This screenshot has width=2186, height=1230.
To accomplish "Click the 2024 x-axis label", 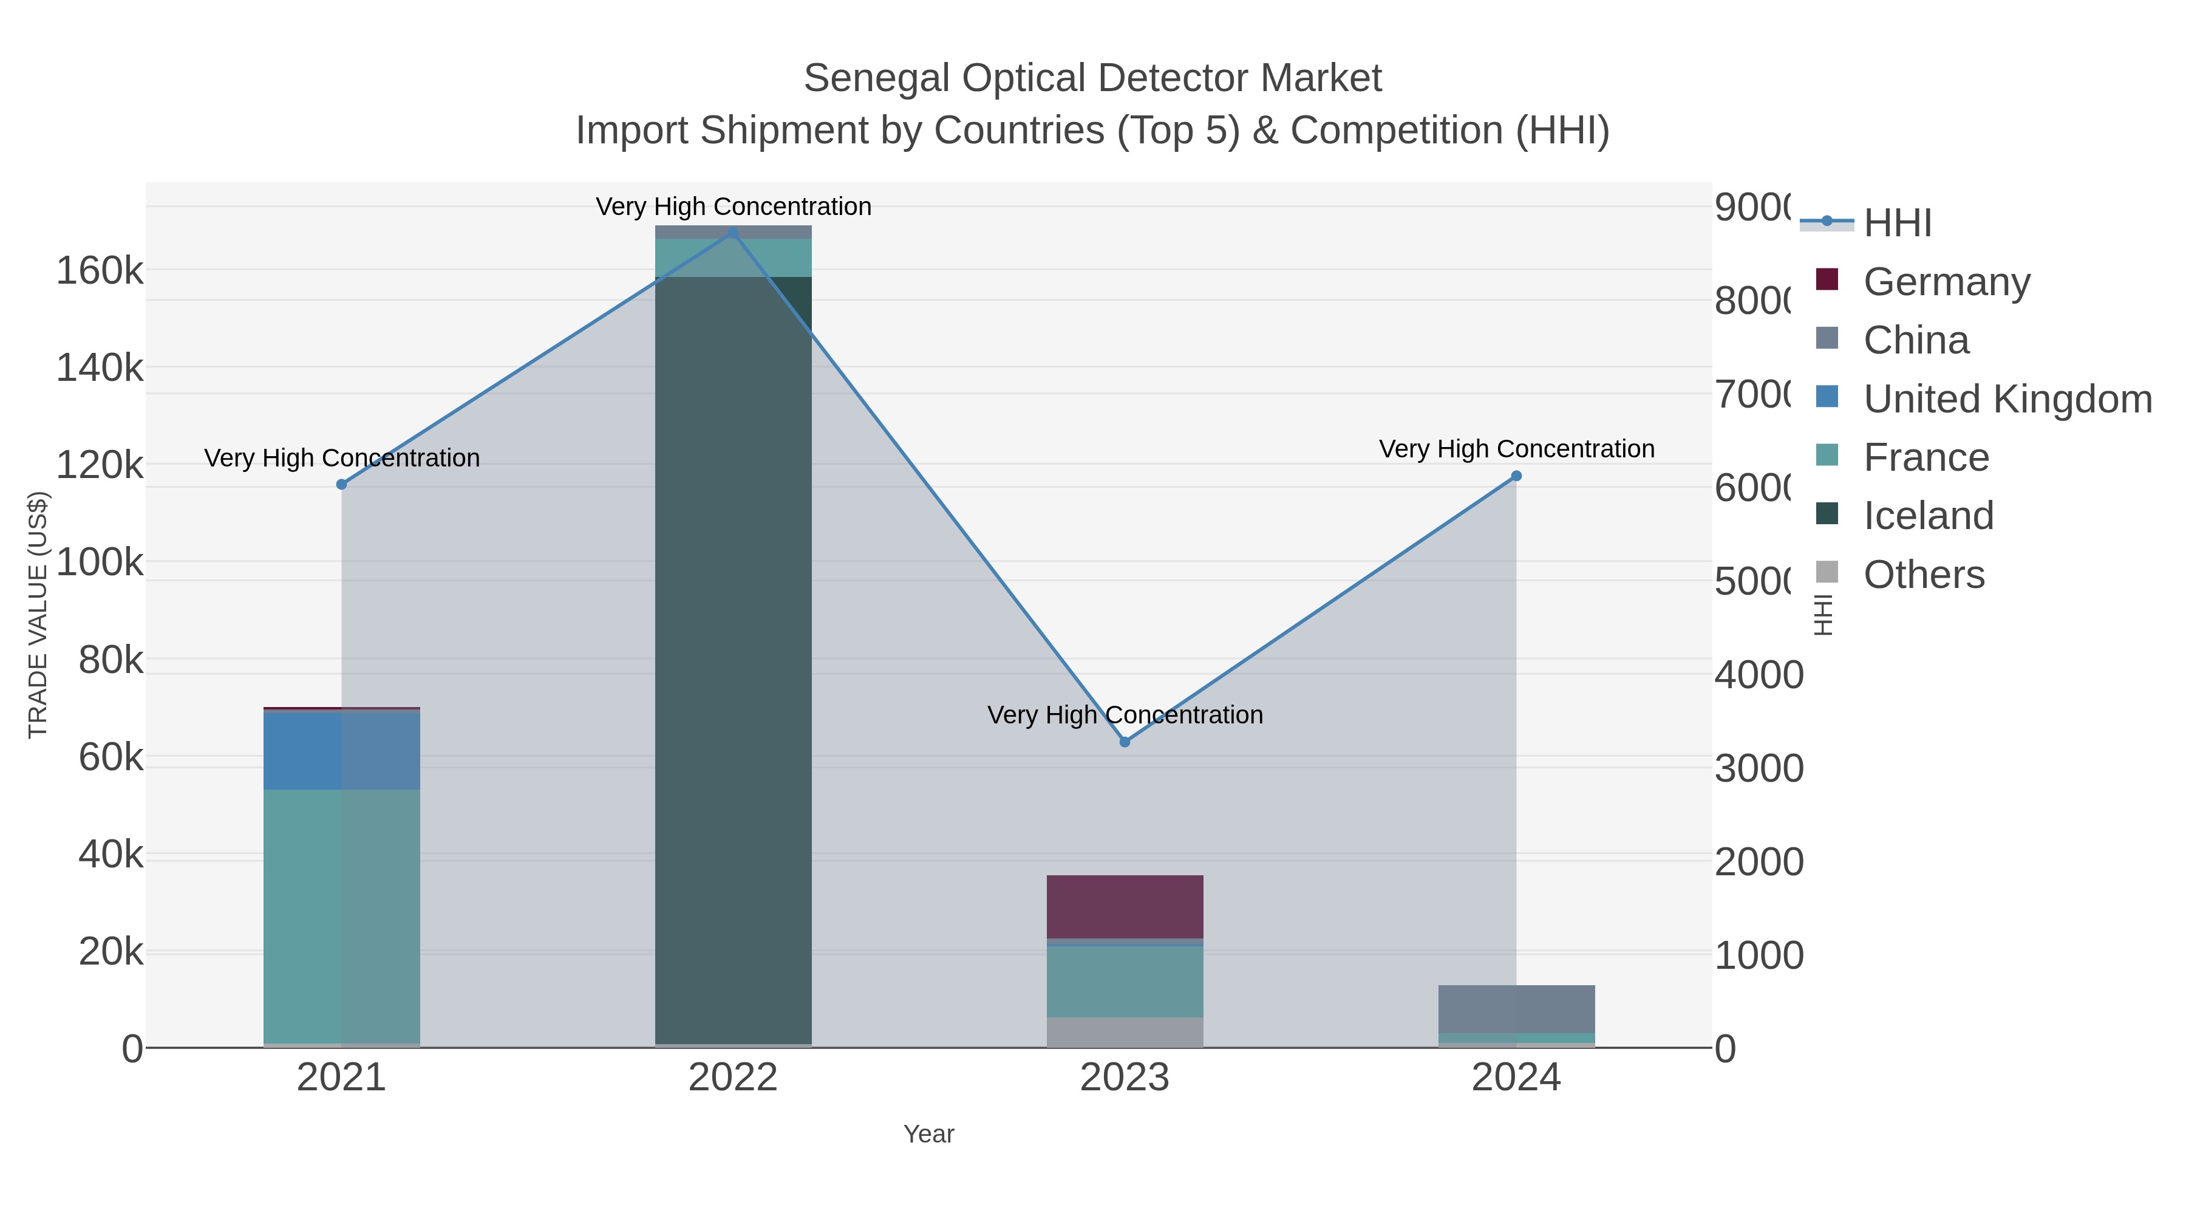I will (1516, 1078).
